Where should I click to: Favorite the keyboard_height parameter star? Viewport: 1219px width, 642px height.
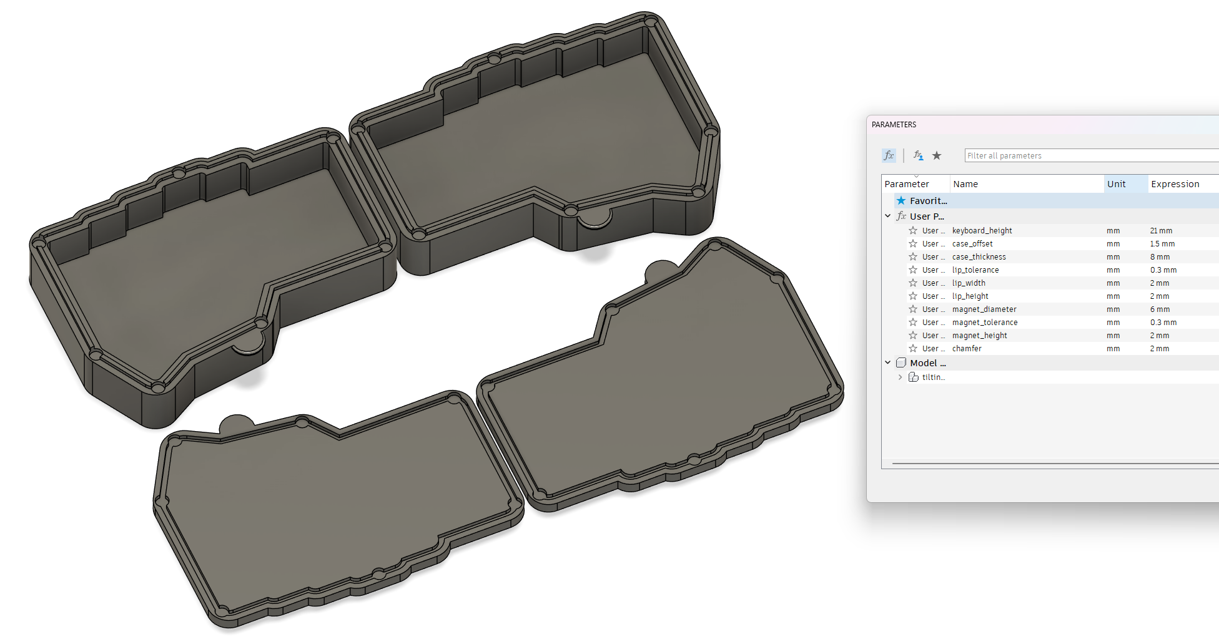point(912,230)
